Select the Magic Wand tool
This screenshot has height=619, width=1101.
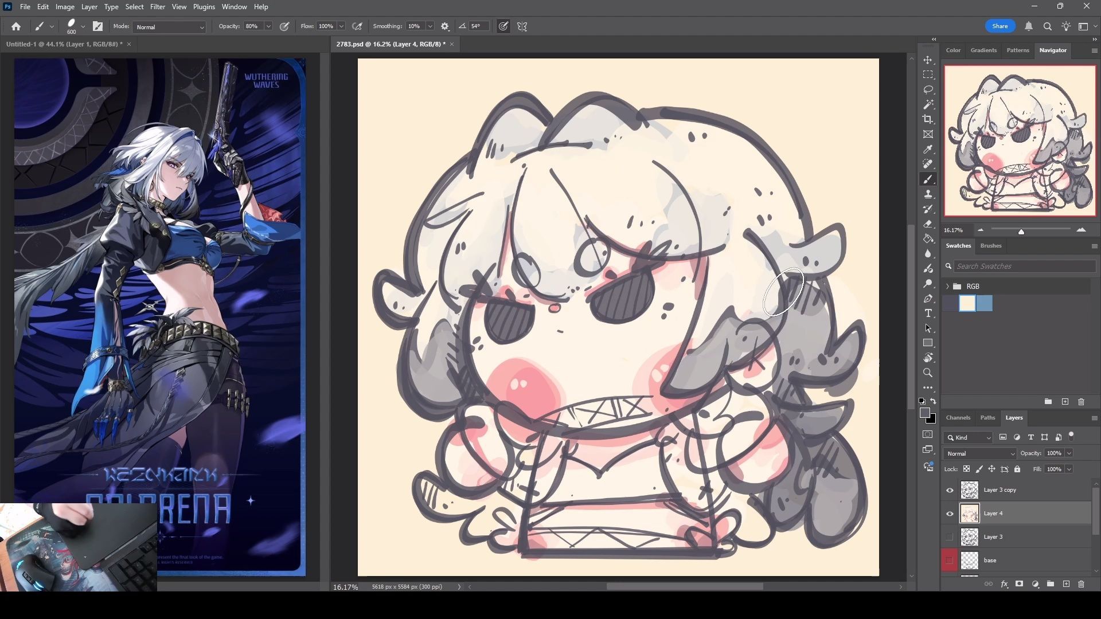[928, 105]
